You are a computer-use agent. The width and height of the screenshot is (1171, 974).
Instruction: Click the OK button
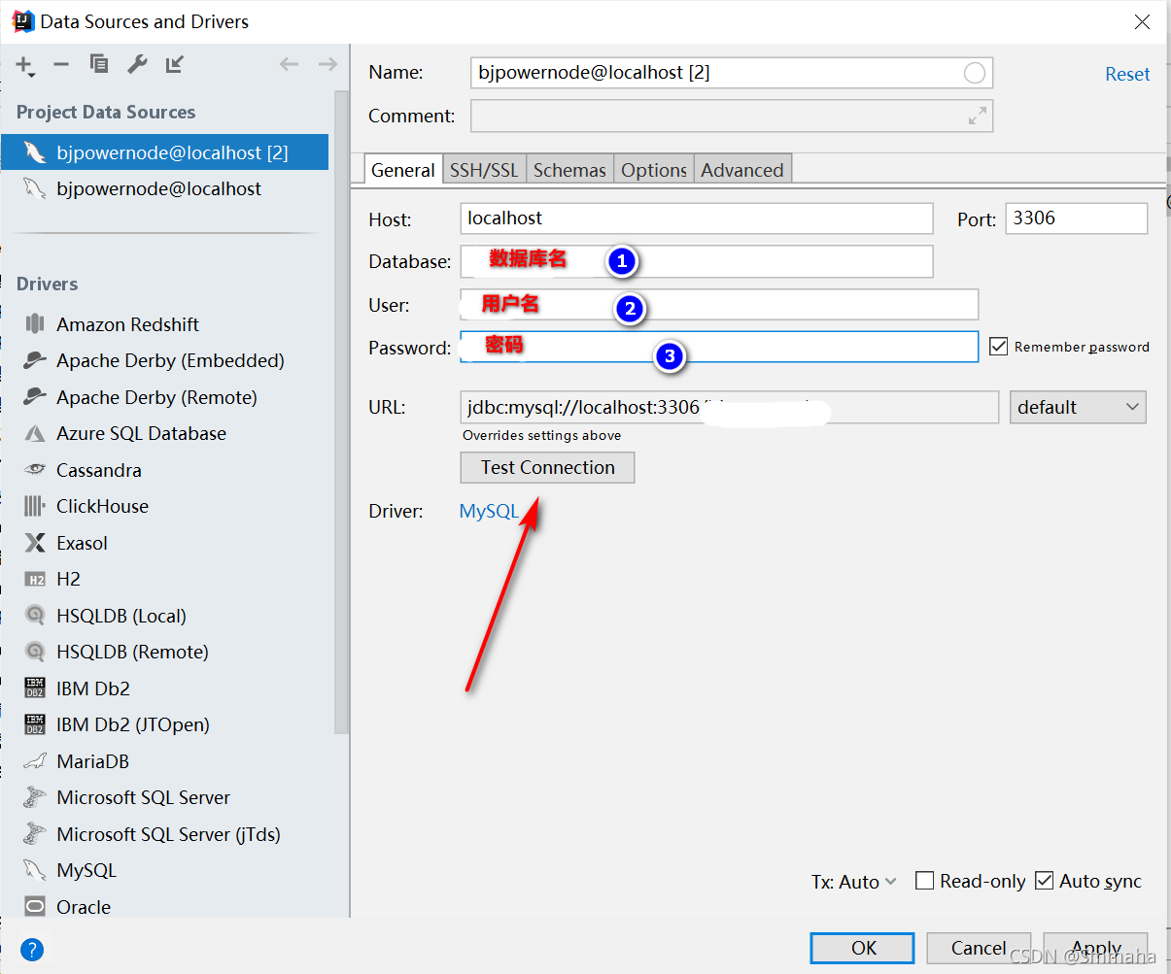point(863,948)
